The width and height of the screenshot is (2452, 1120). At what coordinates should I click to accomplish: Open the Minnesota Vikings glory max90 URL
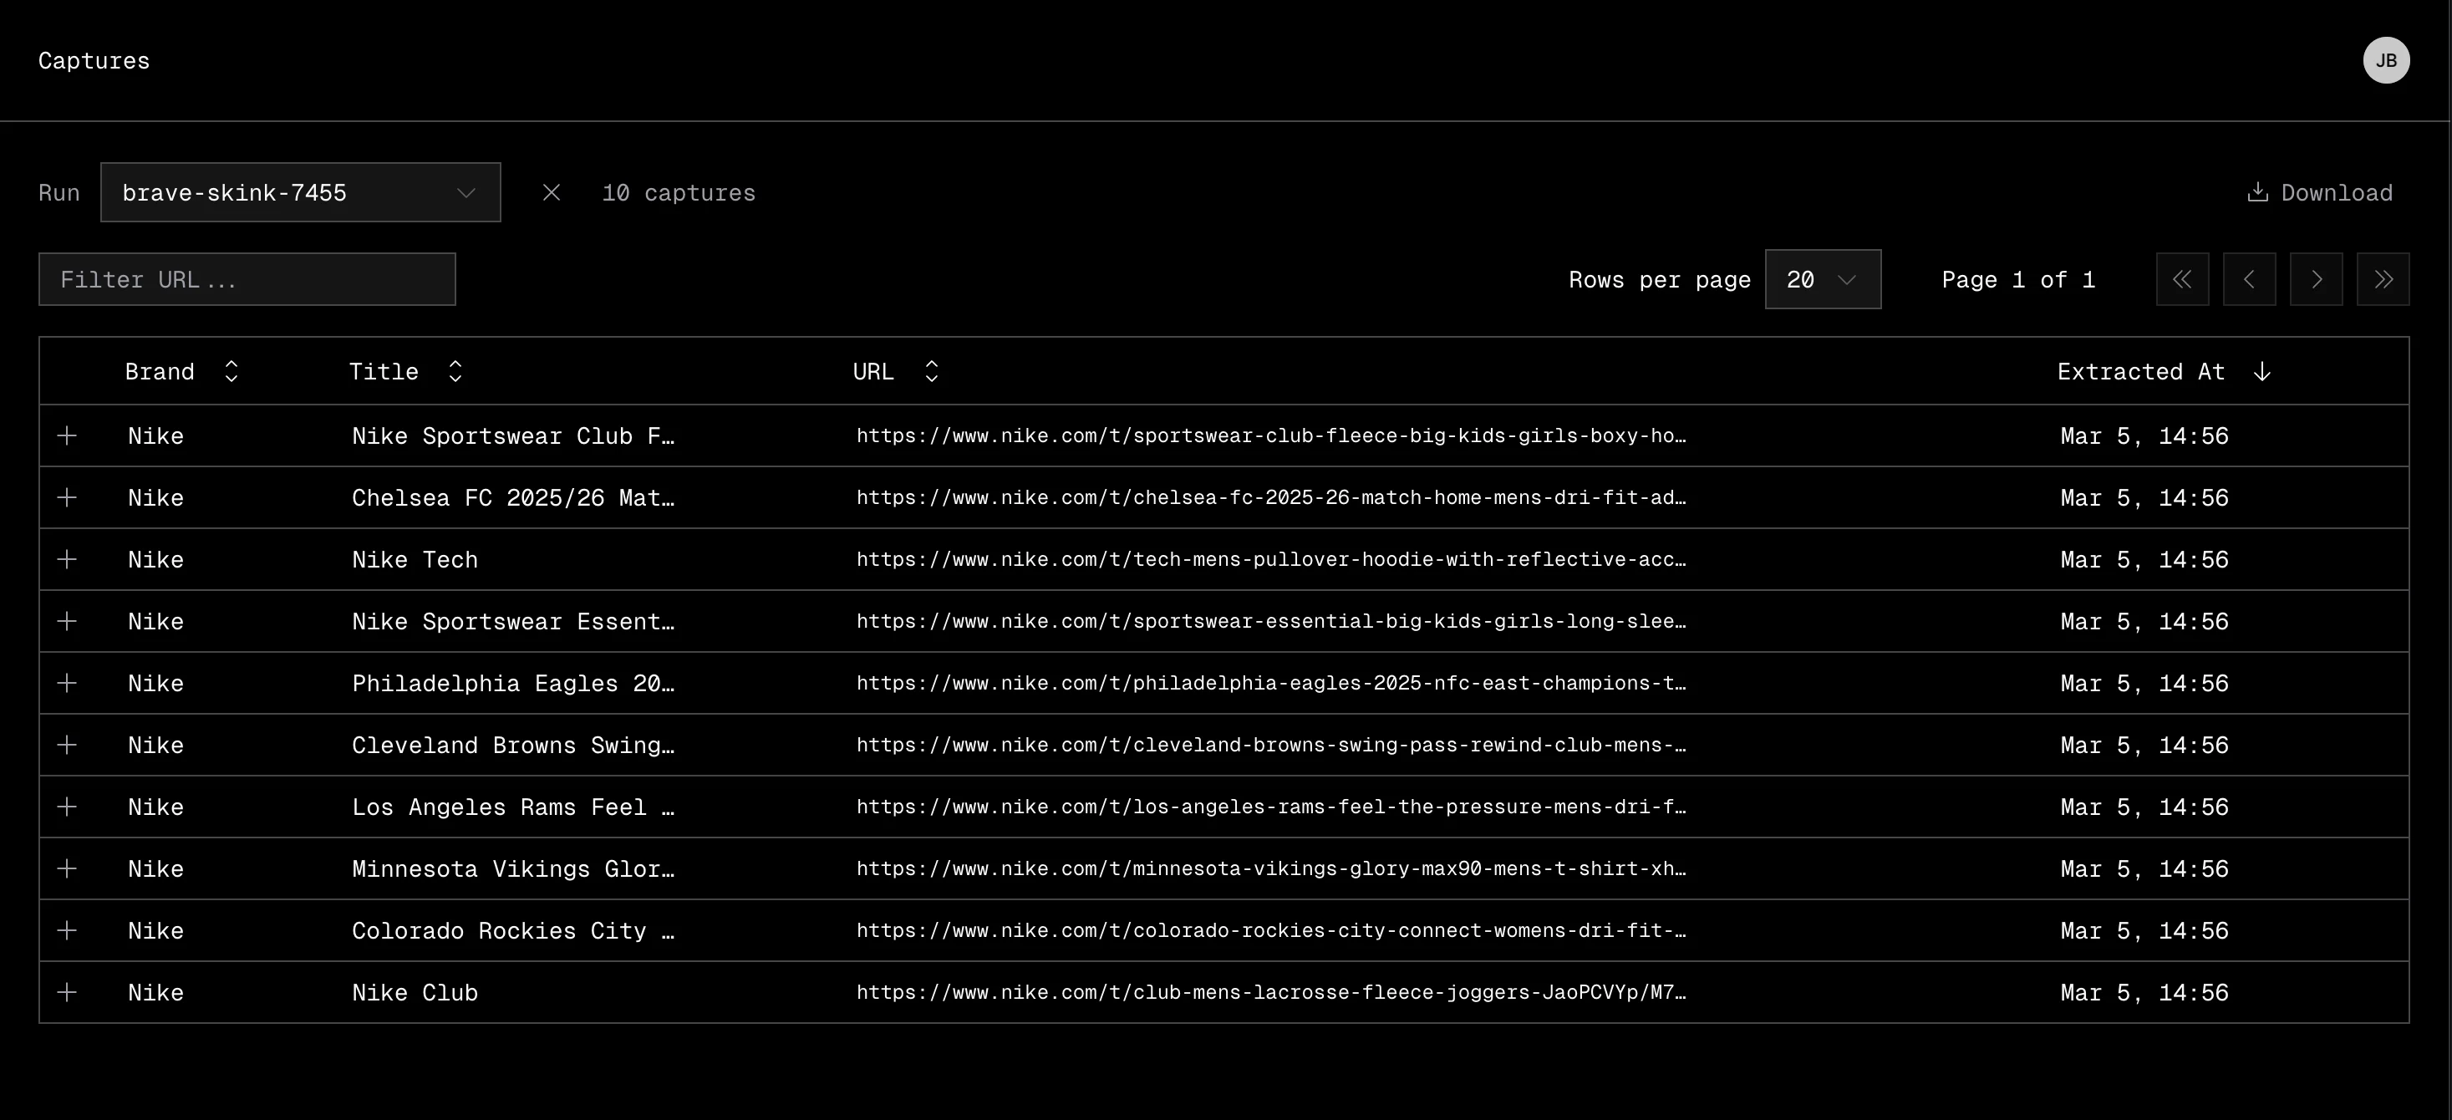pos(1269,868)
